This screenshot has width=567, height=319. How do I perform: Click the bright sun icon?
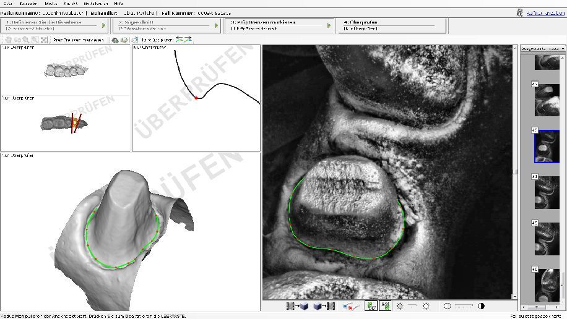click(426, 307)
